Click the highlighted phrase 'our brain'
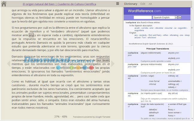 tap(103, 60)
